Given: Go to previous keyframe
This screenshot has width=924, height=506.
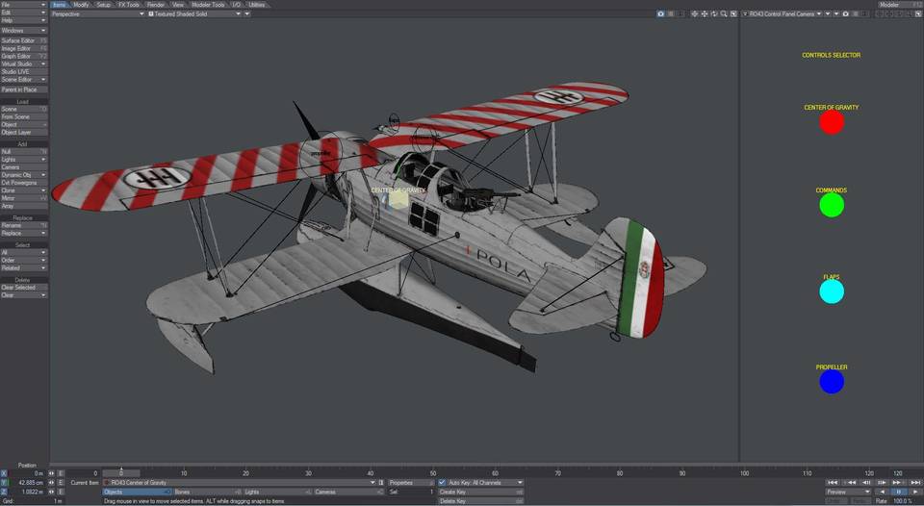Looking at the screenshot, I should tap(851, 483).
